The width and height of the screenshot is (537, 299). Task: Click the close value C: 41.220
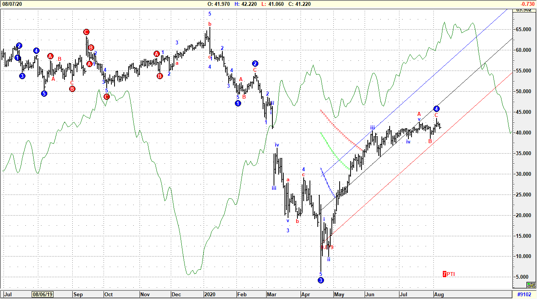tap(299, 4)
